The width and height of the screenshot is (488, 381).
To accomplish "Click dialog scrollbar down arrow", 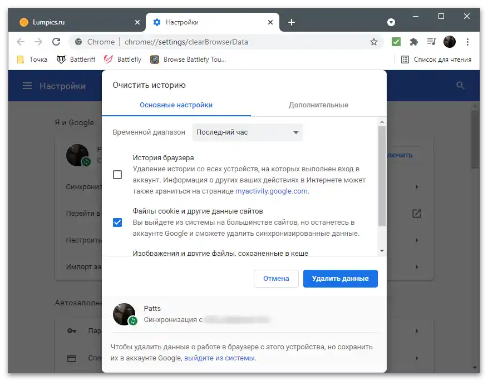I will (x=382, y=251).
